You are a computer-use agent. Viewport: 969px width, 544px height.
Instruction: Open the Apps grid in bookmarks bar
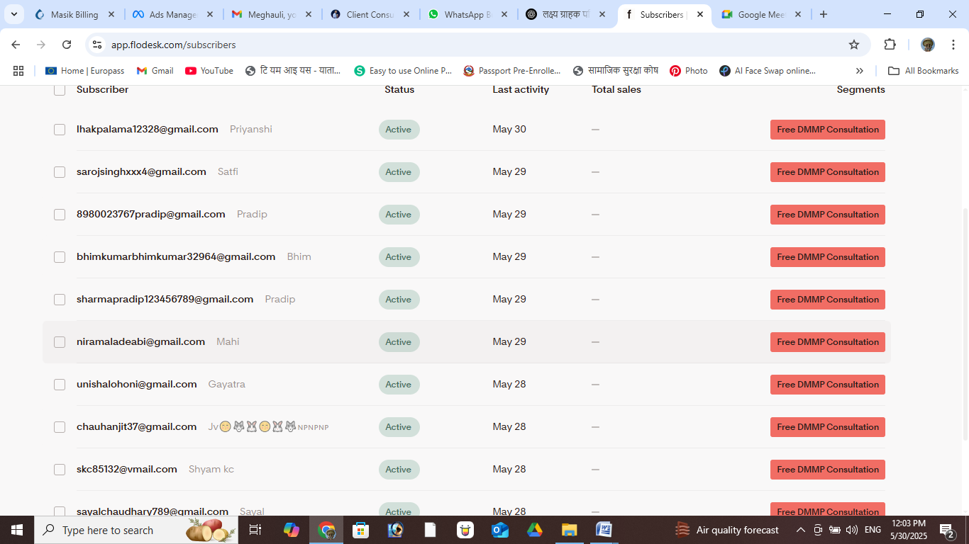18,71
